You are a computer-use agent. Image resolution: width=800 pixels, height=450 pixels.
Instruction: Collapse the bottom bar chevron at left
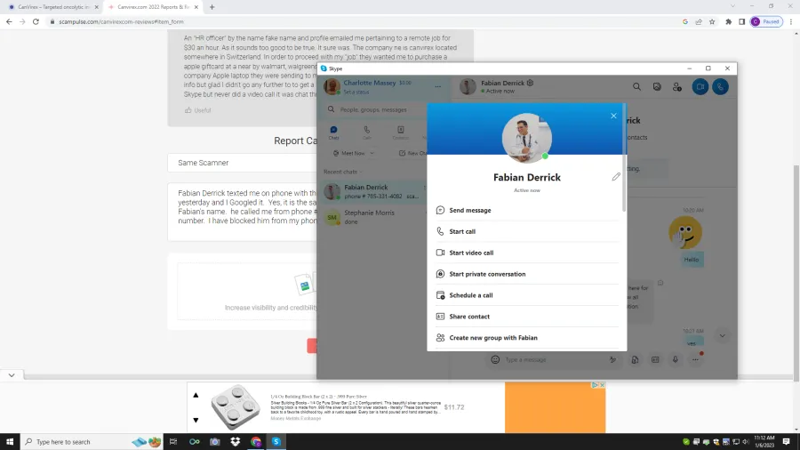tap(12, 375)
